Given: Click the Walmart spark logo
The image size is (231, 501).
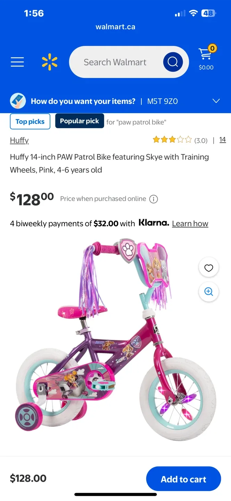Looking at the screenshot, I should pyautogui.click(x=50, y=62).
